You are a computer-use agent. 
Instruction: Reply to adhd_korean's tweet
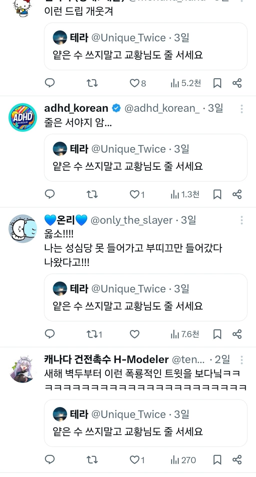(49, 194)
